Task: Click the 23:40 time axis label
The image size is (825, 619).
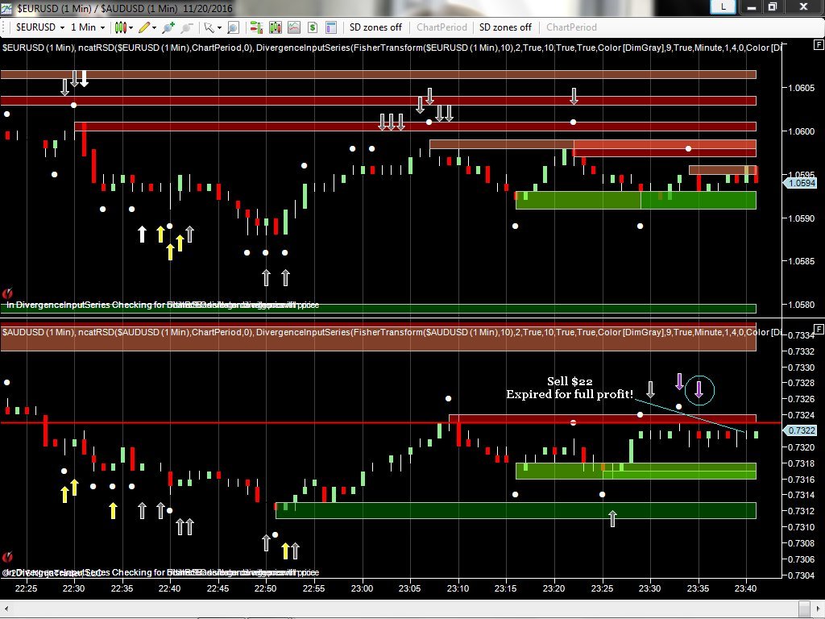Action: pyautogui.click(x=745, y=588)
